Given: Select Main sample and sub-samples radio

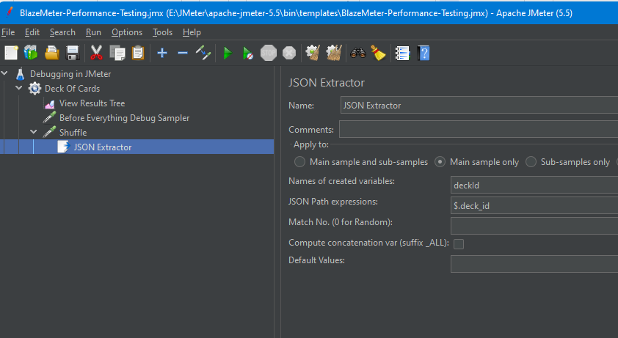Looking at the screenshot, I should click(299, 162).
